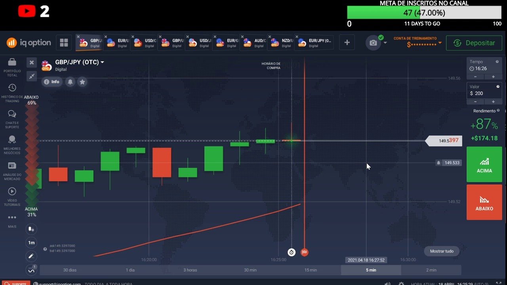Click the Mostrar tudo button
507x285 pixels.
pyautogui.click(x=441, y=251)
